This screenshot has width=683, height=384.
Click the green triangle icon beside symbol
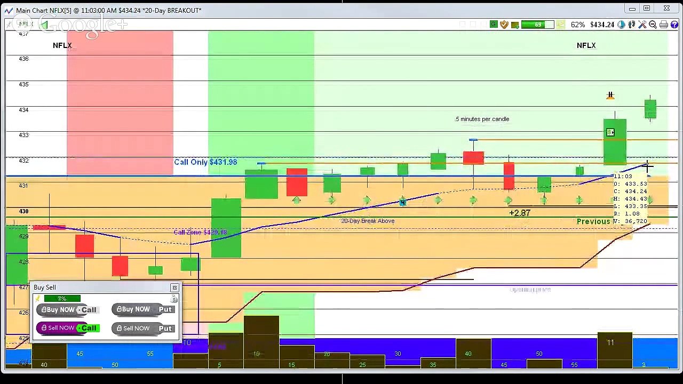click(45, 25)
